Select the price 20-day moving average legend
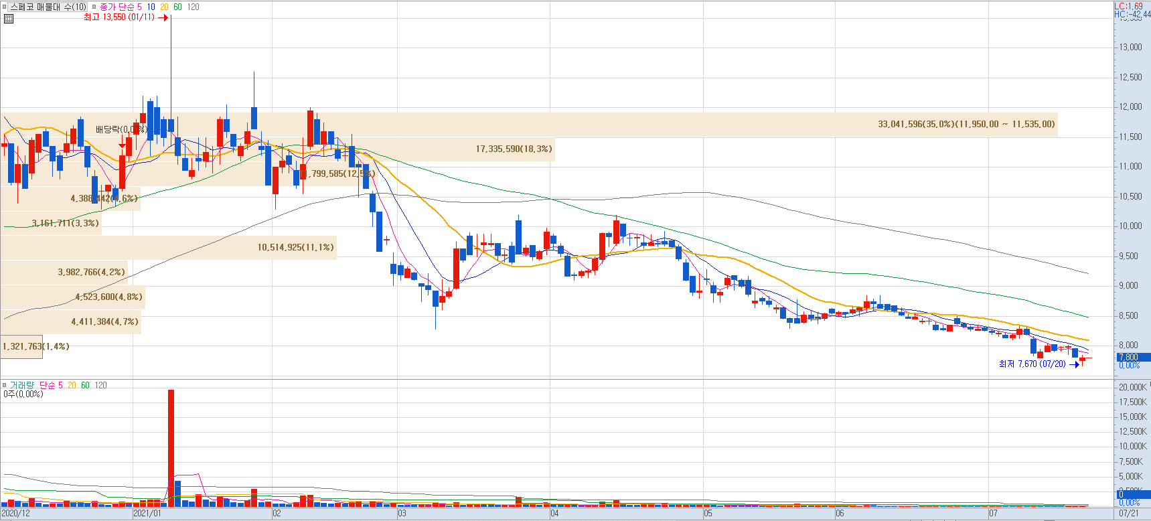 click(164, 7)
